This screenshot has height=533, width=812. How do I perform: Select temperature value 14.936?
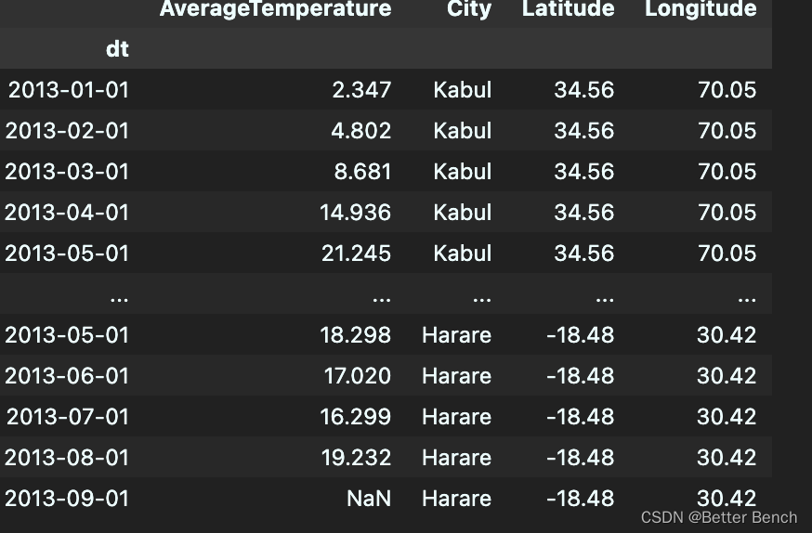(355, 212)
